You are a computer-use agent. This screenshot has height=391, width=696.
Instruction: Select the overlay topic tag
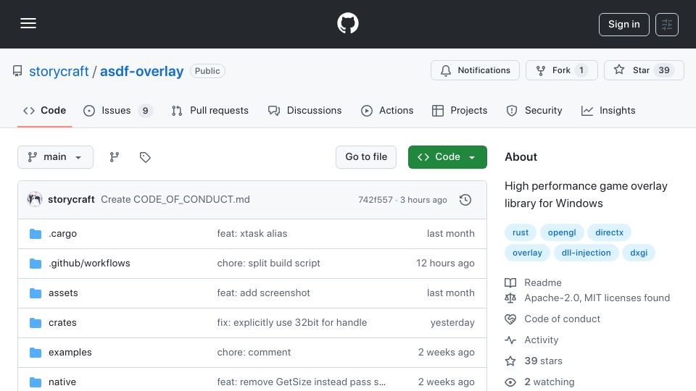click(x=527, y=253)
